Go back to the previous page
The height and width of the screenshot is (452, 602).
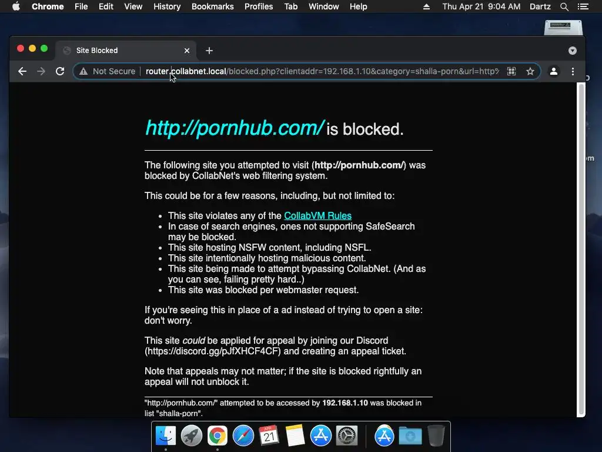pyautogui.click(x=22, y=71)
